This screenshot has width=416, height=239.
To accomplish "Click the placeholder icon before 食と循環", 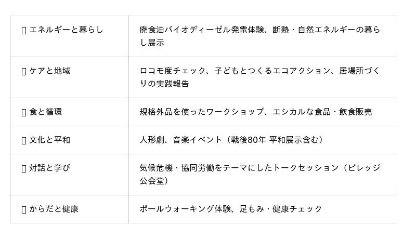I will tap(23, 112).
